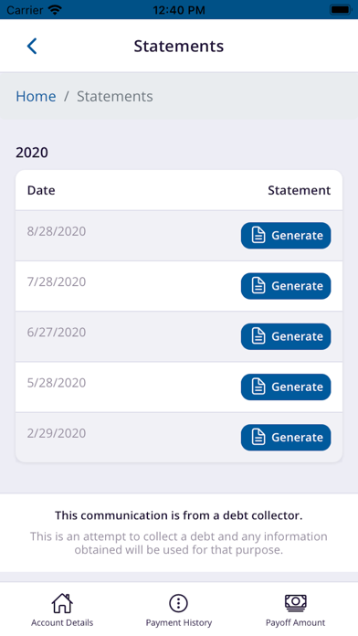358x636 pixels.
Task: Tap the Date column header
Action: [x=41, y=190]
